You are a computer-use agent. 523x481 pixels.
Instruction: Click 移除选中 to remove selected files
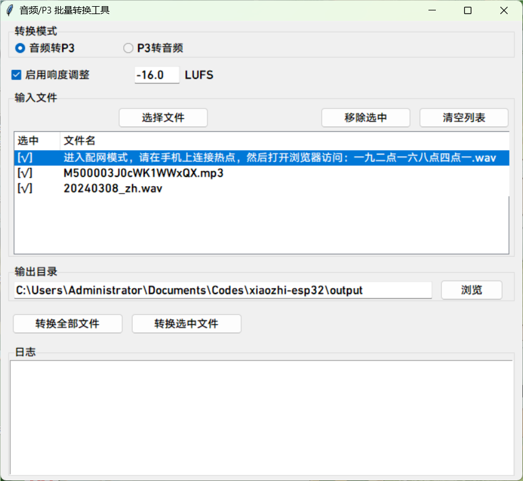tap(365, 118)
